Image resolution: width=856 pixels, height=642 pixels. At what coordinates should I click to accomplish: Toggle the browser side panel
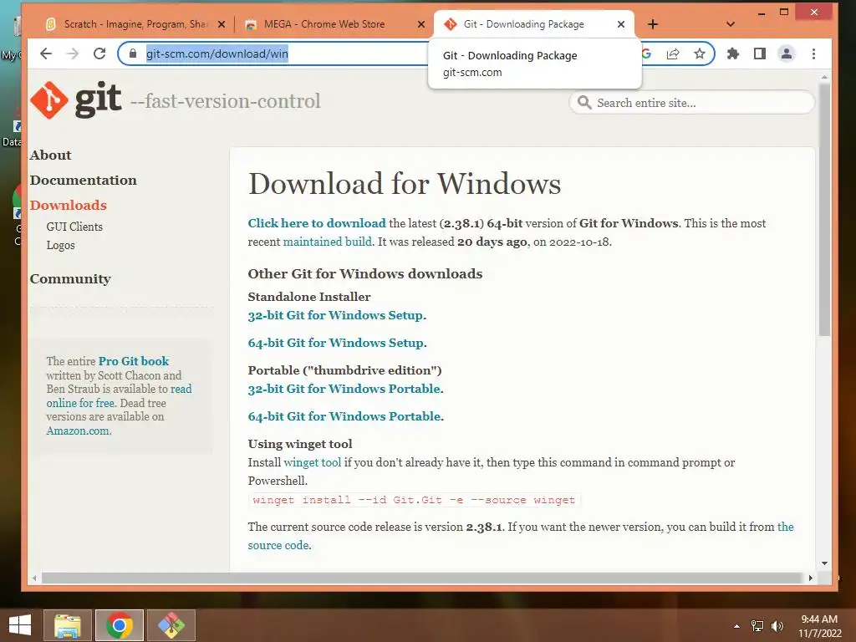[759, 53]
